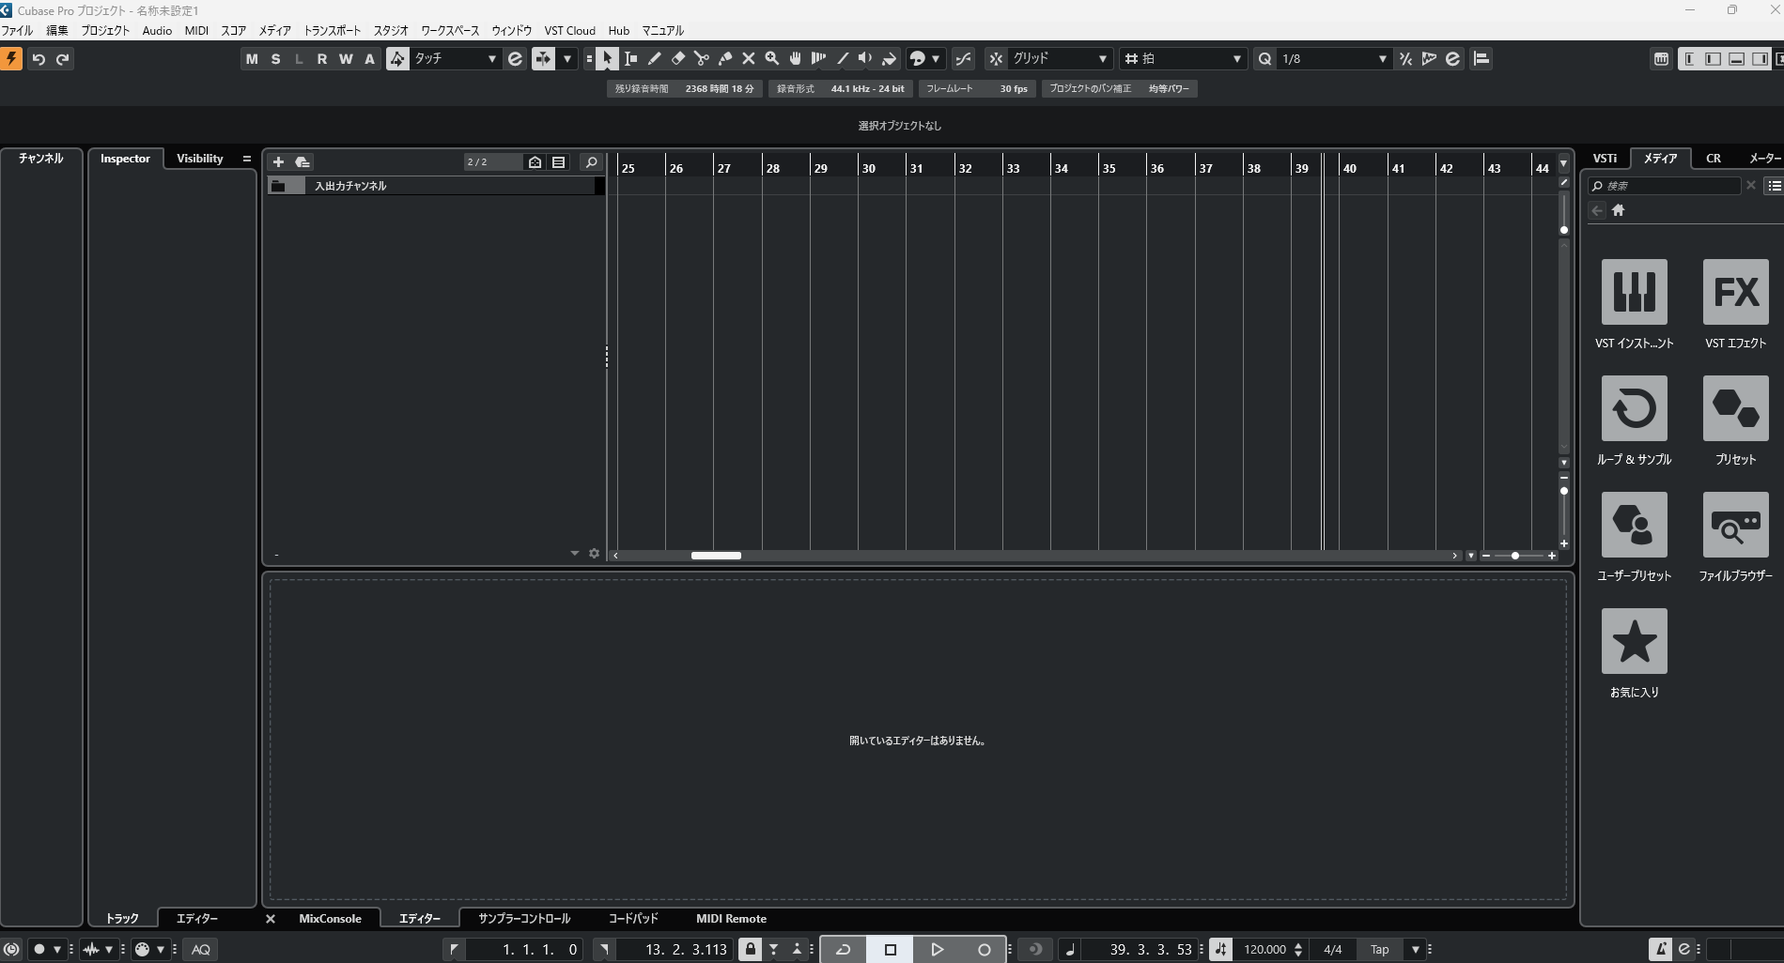Toggle the M mute-all button
The height and width of the screenshot is (963, 1784).
251,58
